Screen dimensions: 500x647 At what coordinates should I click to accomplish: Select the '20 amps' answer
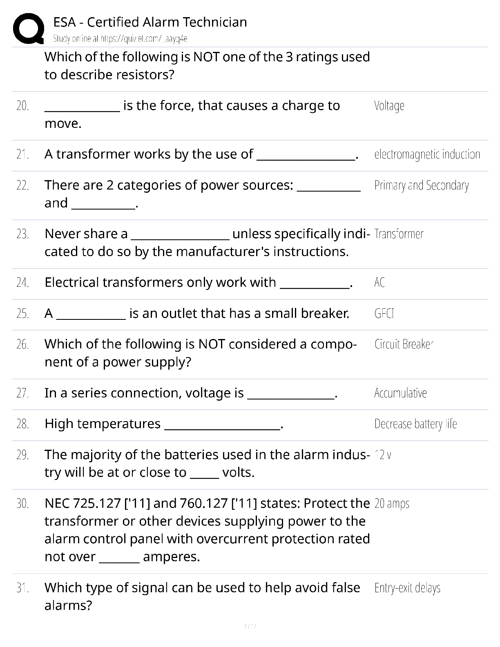click(x=392, y=504)
